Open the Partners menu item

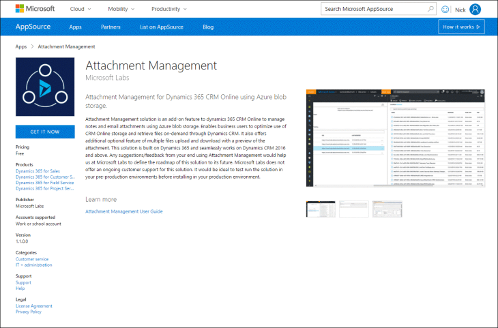pos(111,27)
